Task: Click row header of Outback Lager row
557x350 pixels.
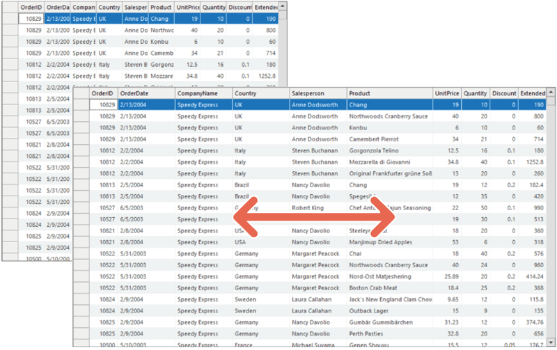Action: pyautogui.click(x=81, y=311)
